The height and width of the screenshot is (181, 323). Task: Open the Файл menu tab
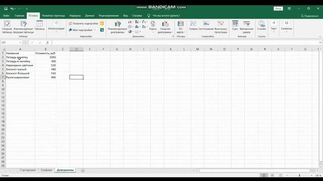point(6,16)
